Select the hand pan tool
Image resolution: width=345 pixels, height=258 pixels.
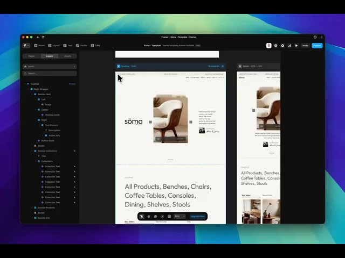tap(149, 217)
